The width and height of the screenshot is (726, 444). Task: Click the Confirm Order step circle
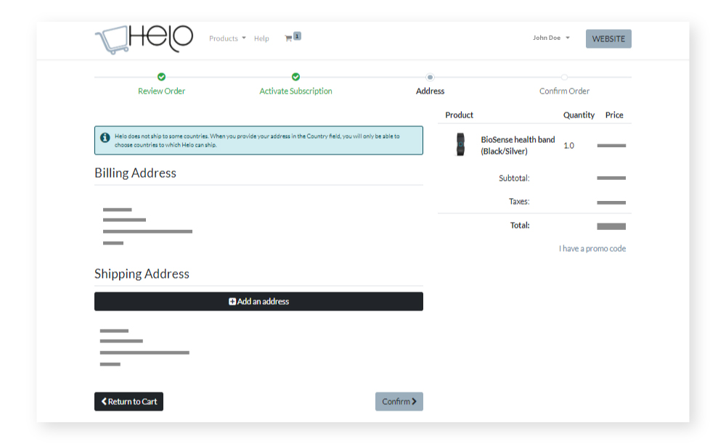pos(564,77)
